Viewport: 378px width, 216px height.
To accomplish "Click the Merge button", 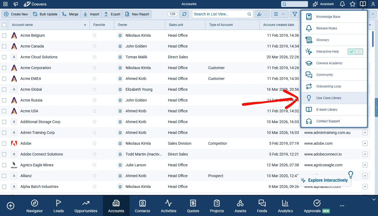I will pyautogui.click(x=70, y=14).
